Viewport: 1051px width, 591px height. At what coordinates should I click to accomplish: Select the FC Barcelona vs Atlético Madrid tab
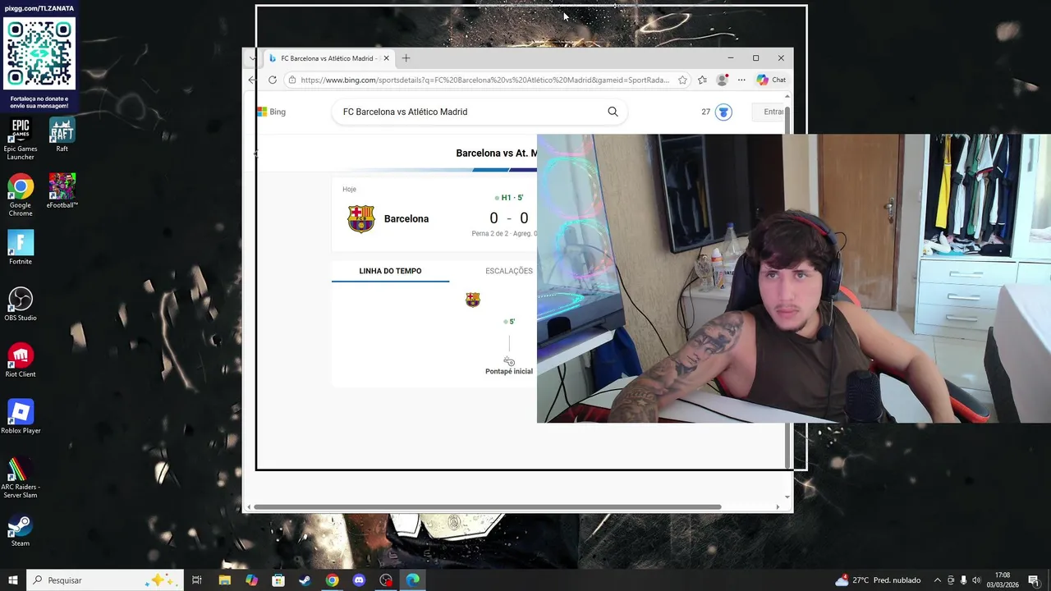point(328,58)
